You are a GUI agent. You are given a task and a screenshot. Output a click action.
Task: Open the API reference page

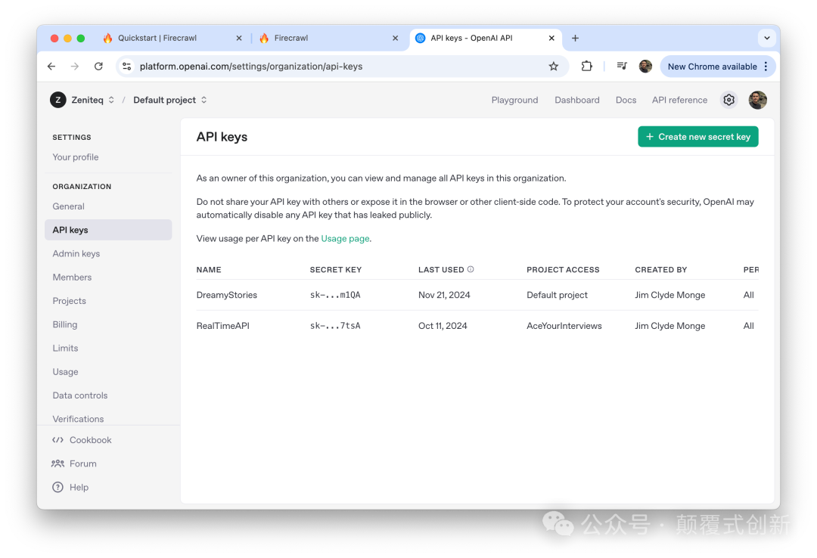pyautogui.click(x=679, y=100)
